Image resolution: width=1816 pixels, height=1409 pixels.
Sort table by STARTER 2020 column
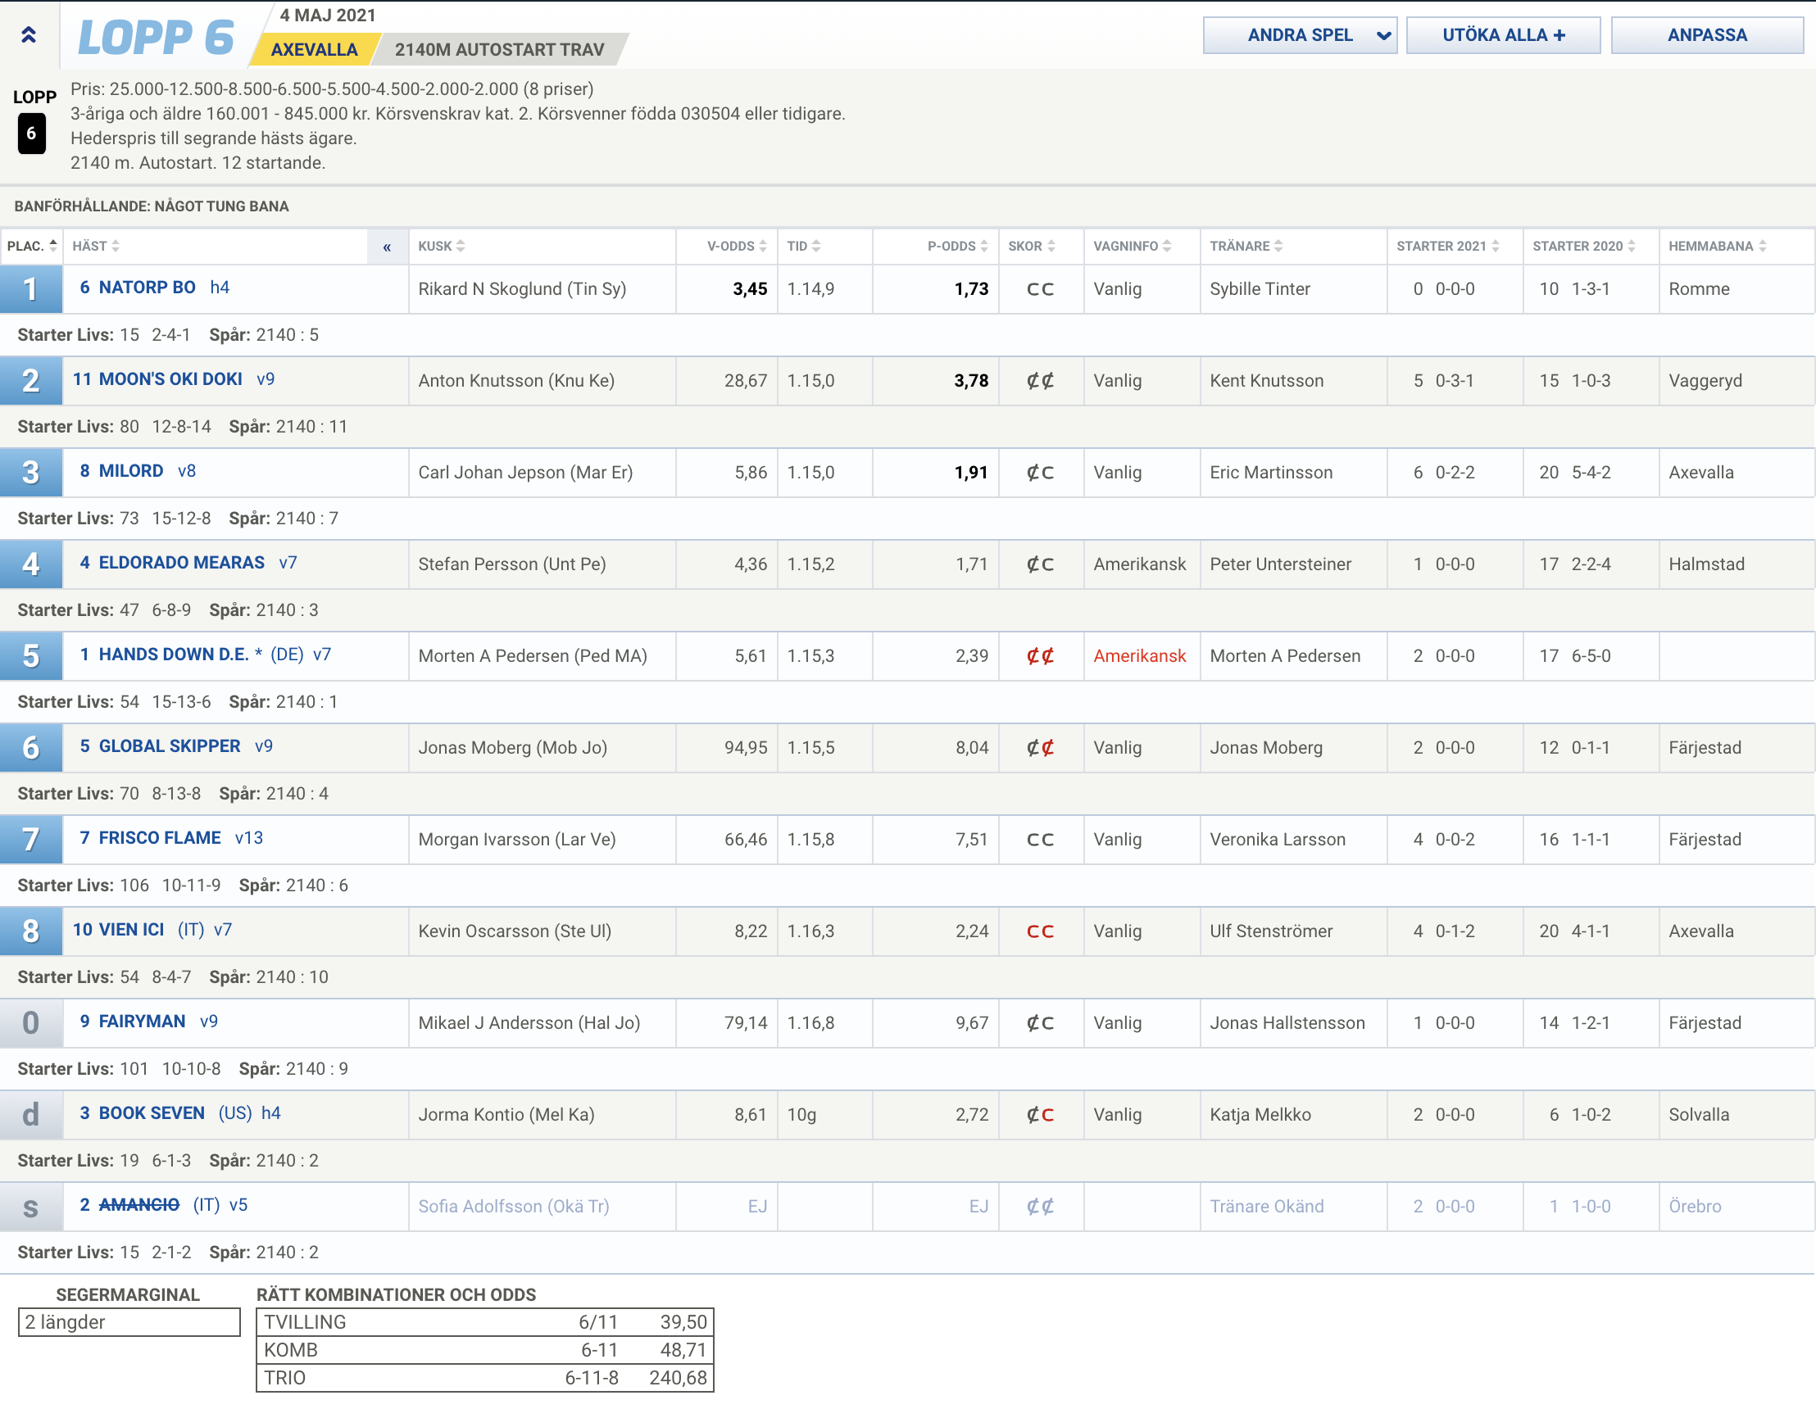pos(1584,246)
